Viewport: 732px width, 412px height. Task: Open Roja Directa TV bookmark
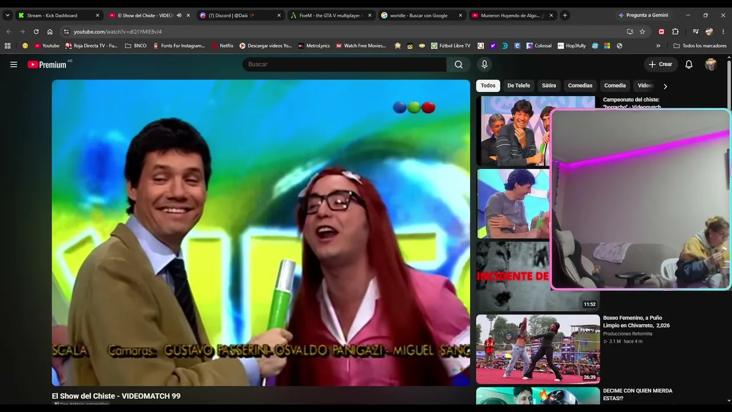tap(91, 46)
